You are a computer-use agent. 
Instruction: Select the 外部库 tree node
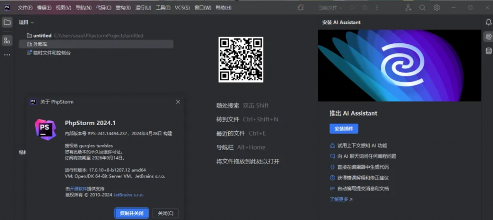point(96,44)
